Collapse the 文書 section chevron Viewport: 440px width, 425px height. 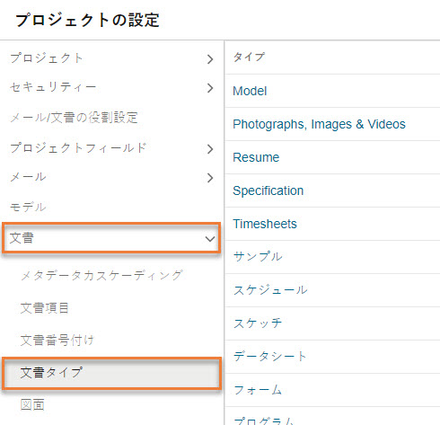point(210,239)
